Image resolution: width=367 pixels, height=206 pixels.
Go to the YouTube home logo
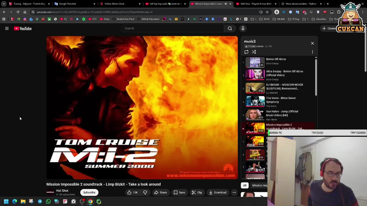pyautogui.click(x=23, y=28)
